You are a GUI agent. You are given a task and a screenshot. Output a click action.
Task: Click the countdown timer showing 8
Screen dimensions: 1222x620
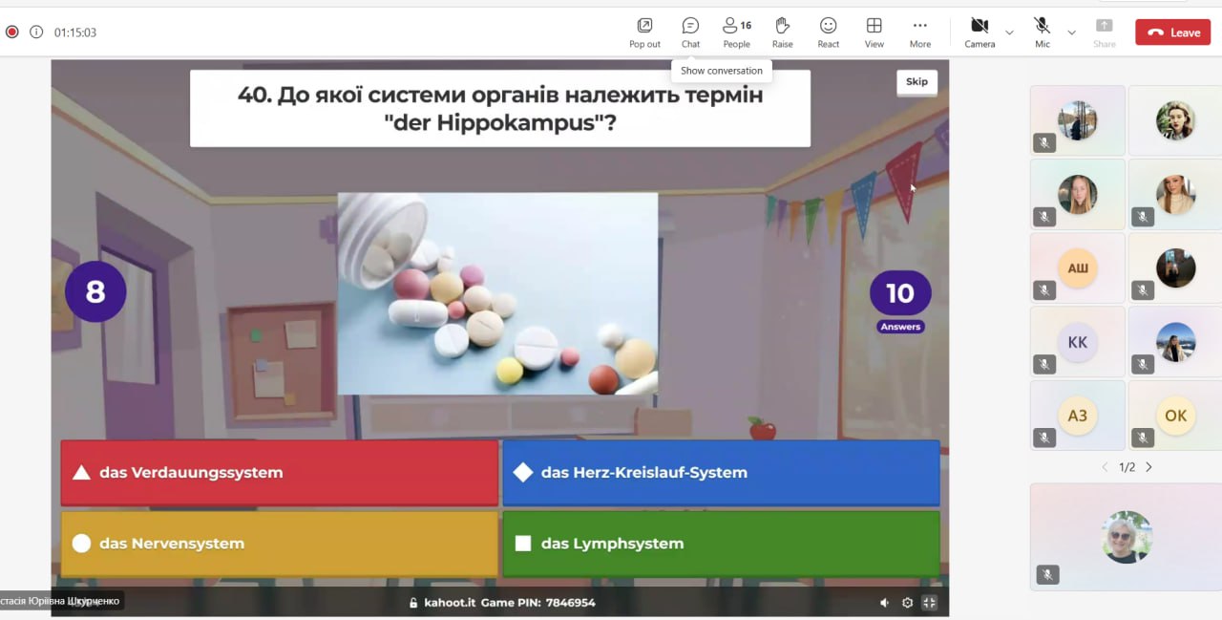click(x=95, y=291)
